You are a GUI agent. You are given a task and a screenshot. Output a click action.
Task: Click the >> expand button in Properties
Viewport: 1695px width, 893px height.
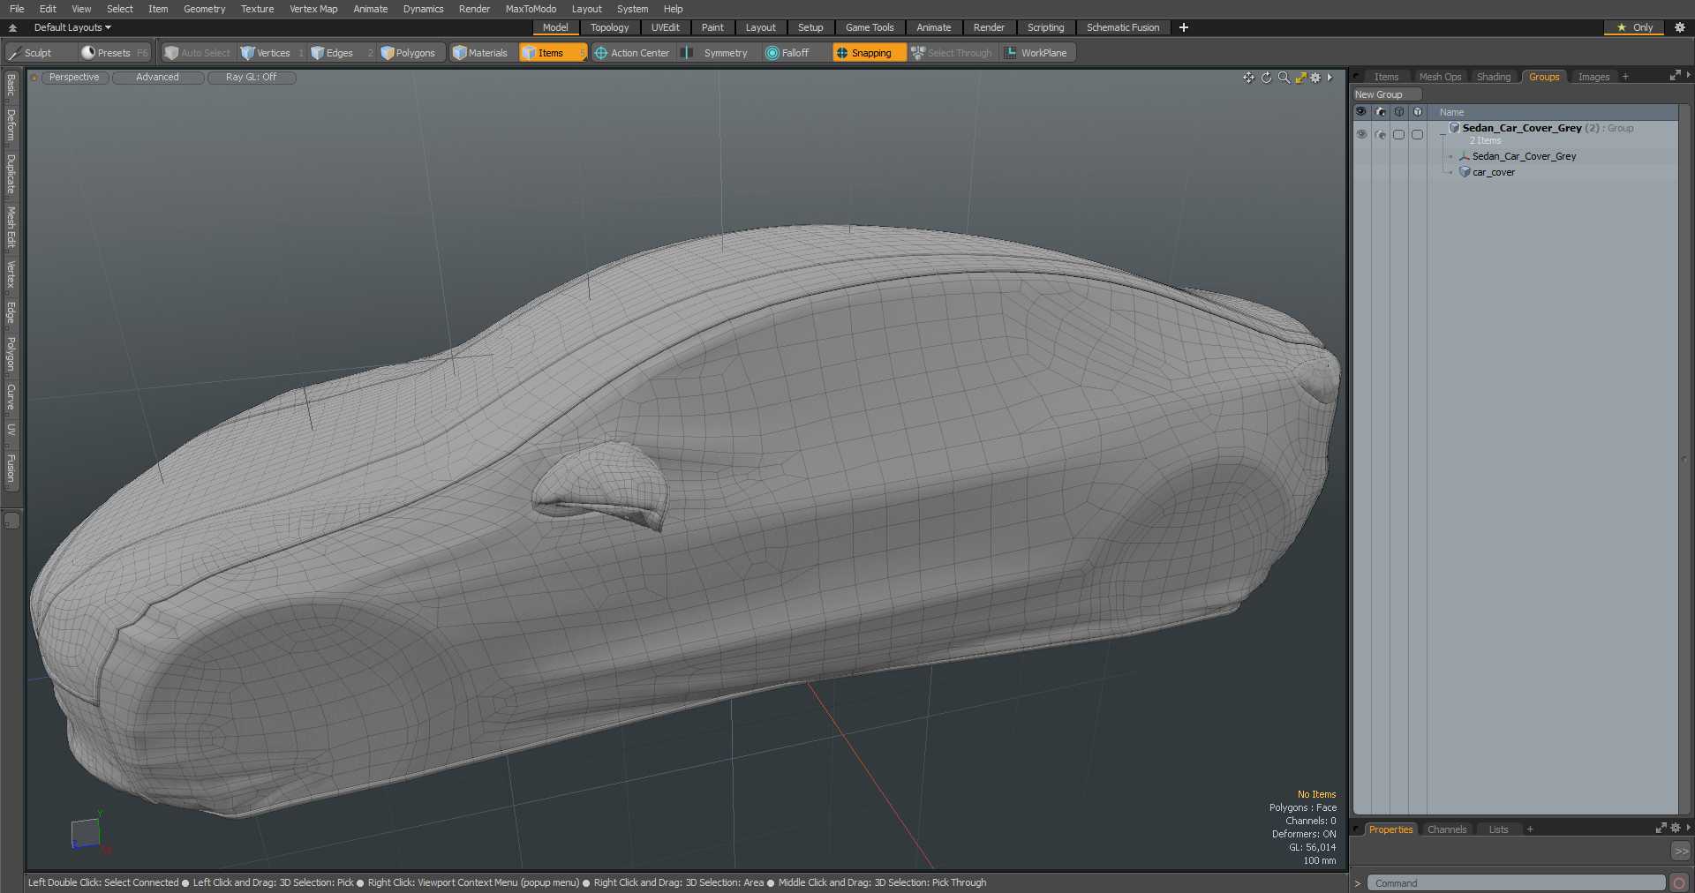tap(1681, 852)
